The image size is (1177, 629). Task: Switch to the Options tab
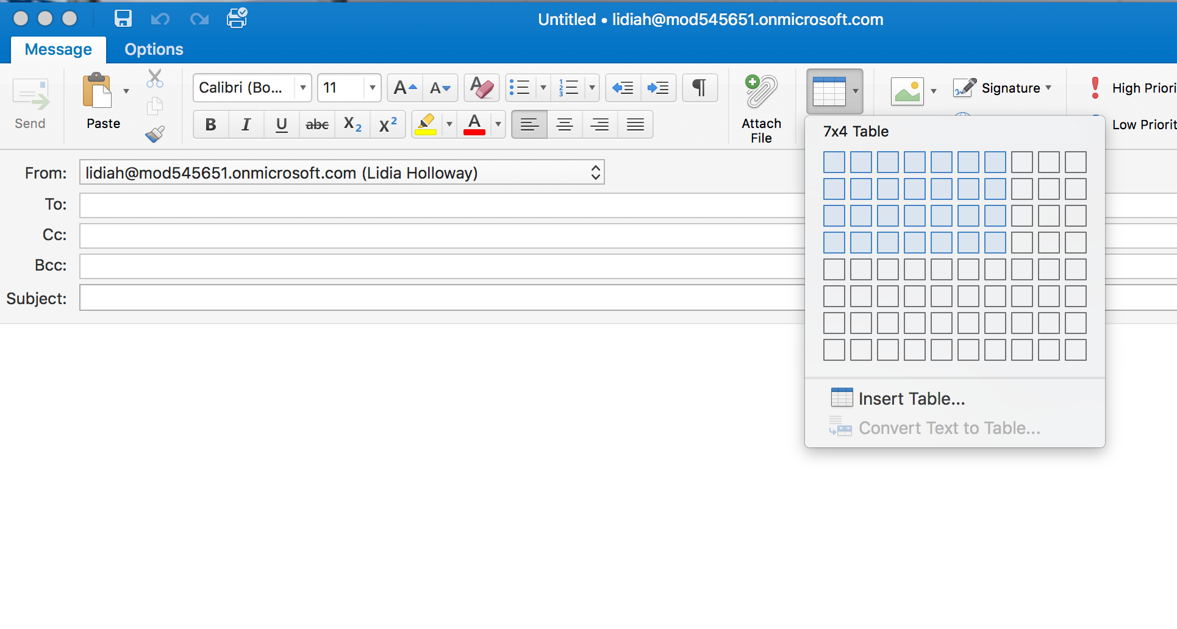[154, 49]
